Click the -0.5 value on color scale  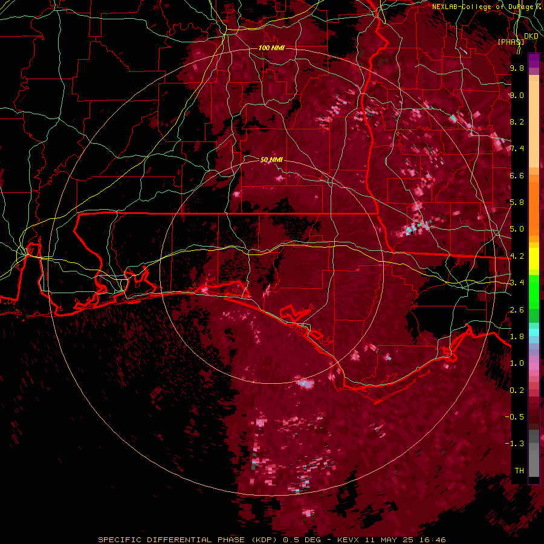click(x=514, y=417)
